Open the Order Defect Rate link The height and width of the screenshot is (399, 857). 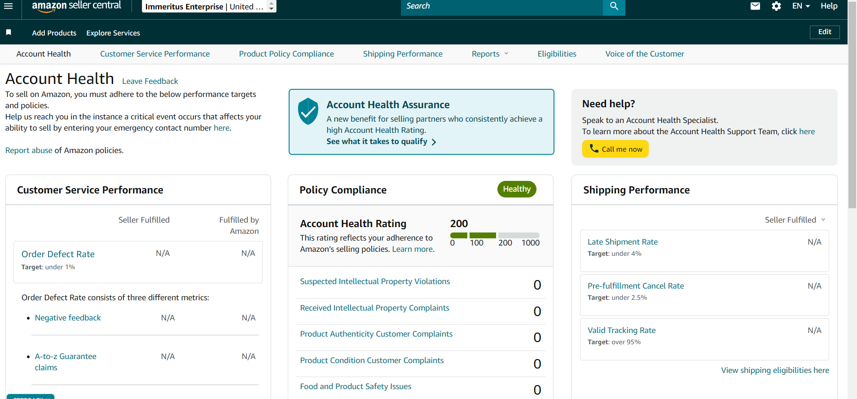pyautogui.click(x=58, y=254)
